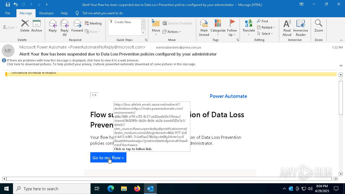
Task: Switch to Outlook on the taskbar
Action: tap(150, 189)
